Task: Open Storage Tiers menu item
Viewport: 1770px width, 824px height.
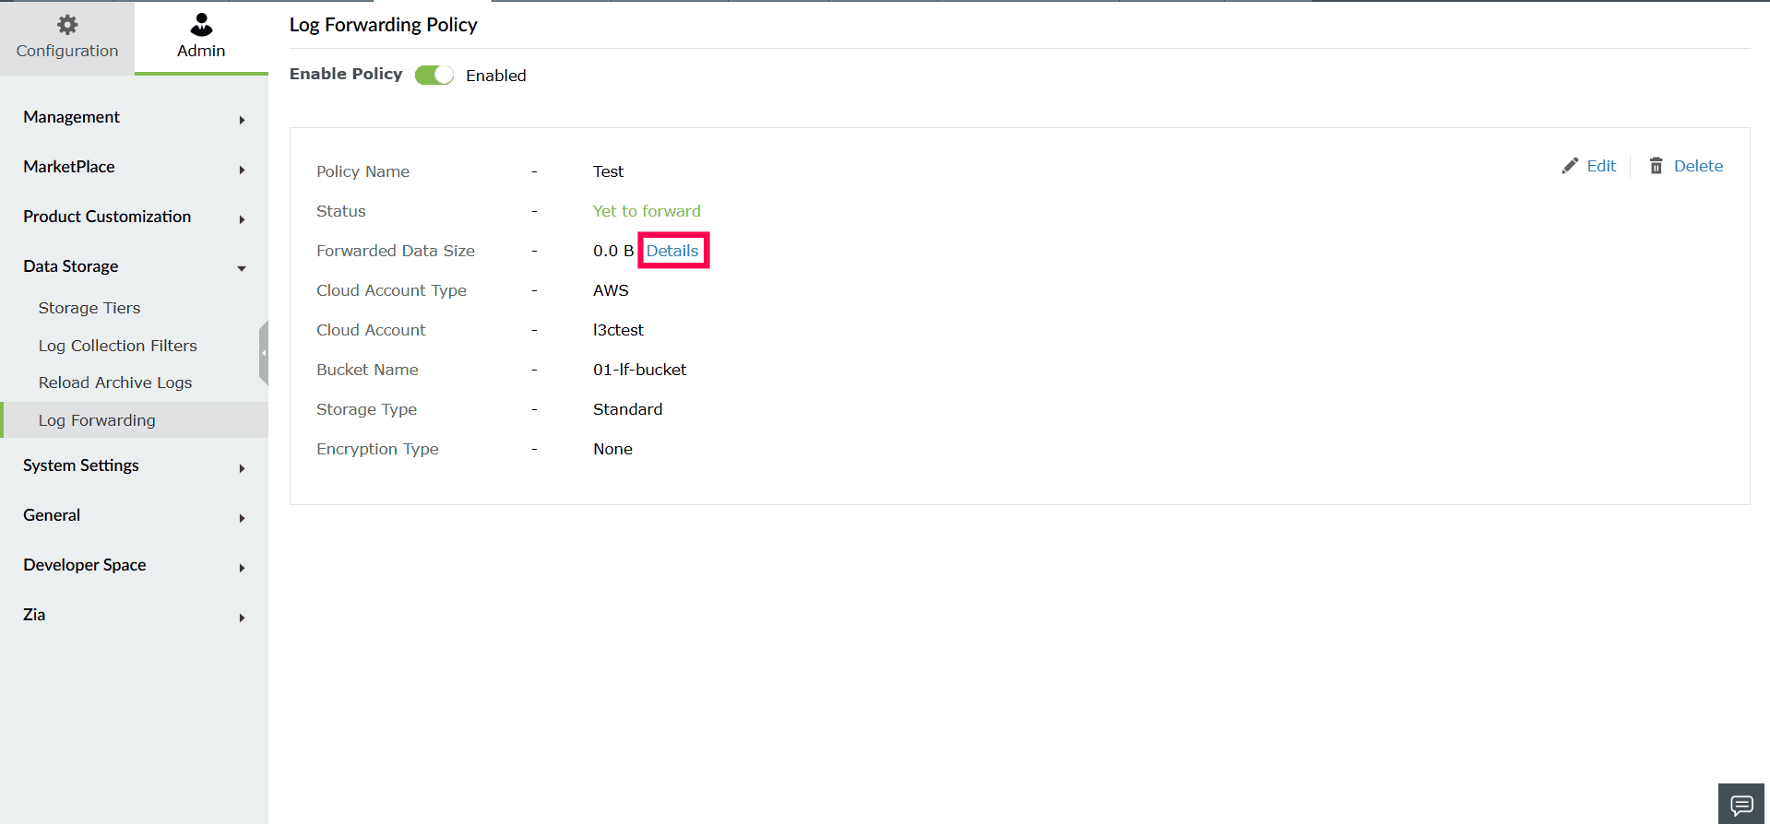Action: [89, 308]
